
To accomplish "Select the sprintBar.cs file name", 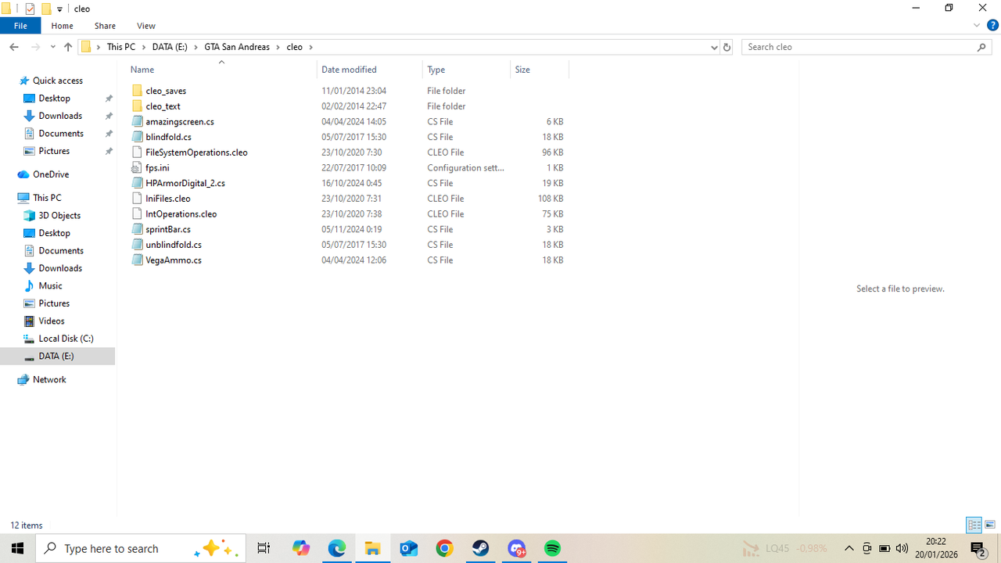I will click(x=168, y=229).
